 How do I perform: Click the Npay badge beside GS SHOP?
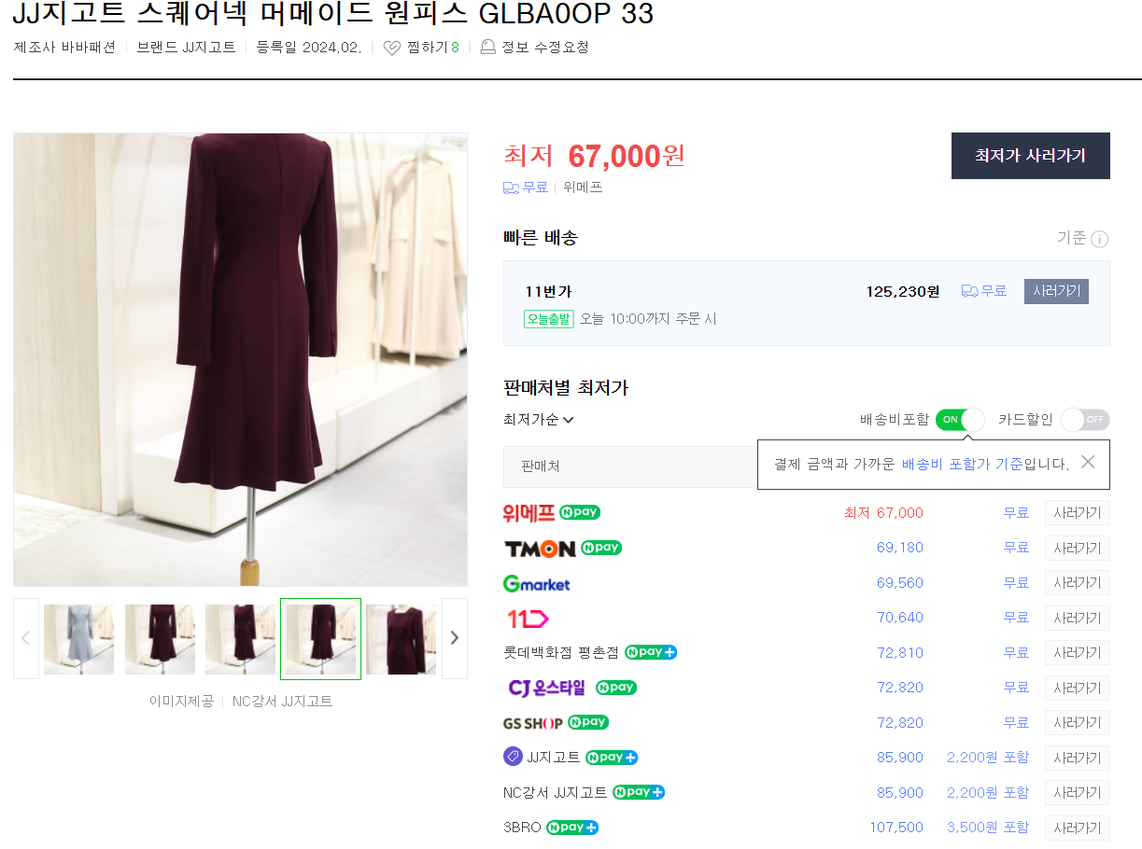588,722
